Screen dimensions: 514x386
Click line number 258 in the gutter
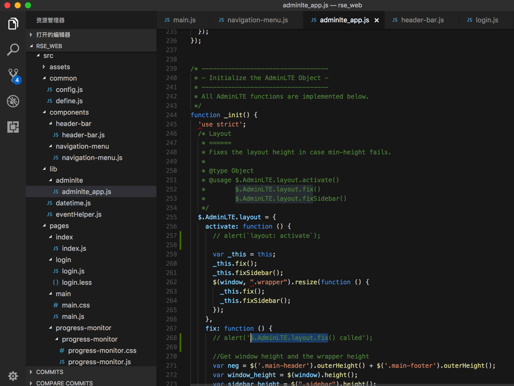click(x=171, y=245)
